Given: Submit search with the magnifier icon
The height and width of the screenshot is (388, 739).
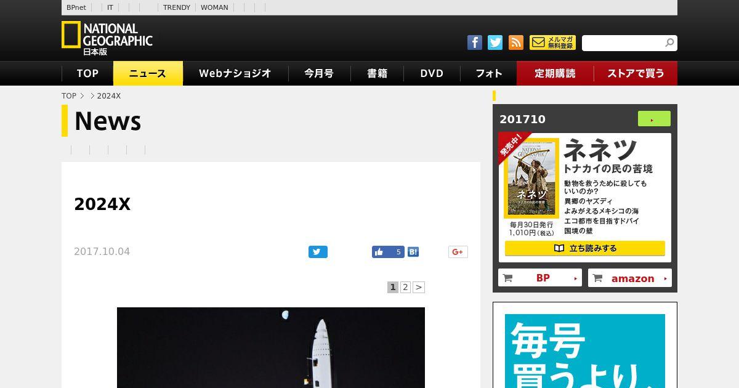Looking at the screenshot, I should [670, 42].
